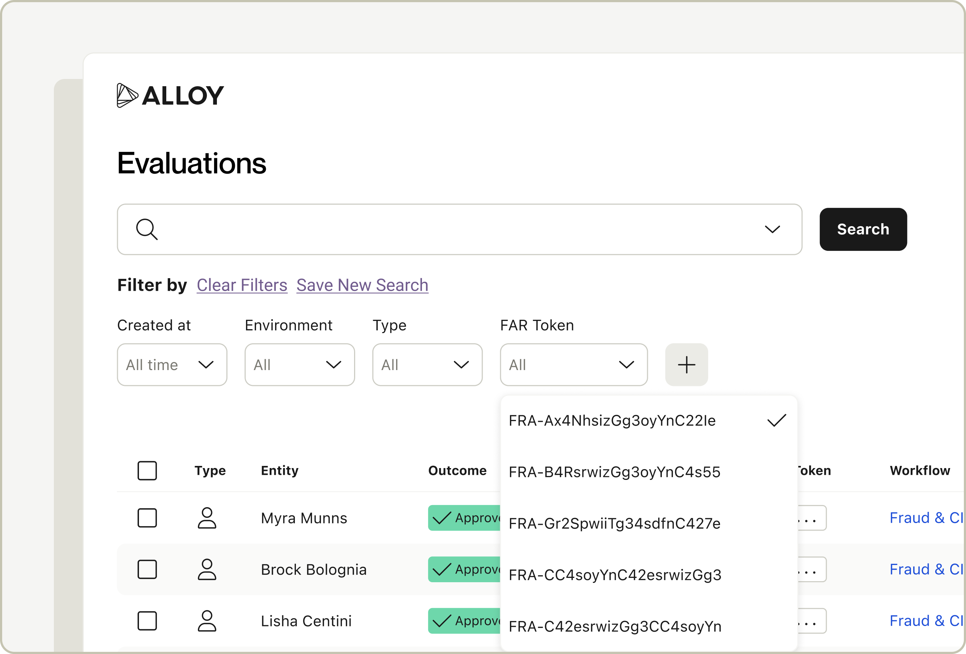Check the Lisha Centini row checkbox

147,621
